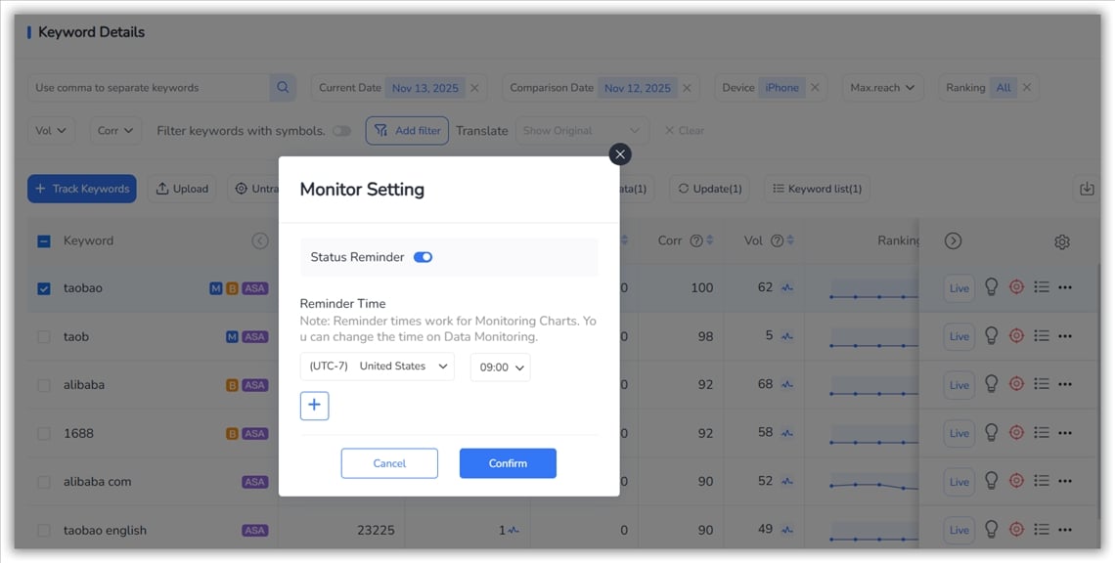This screenshot has height=563, width=1115.
Task: Open the 09:00 reminder time dropdown
Action: [x=500, y=366]
